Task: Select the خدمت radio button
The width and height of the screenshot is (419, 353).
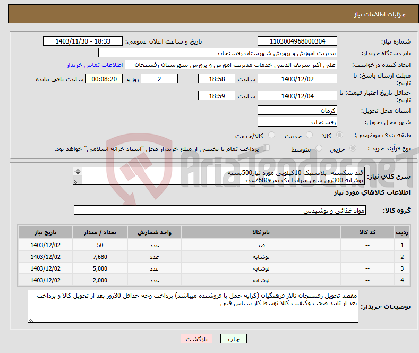Action: 309,135
